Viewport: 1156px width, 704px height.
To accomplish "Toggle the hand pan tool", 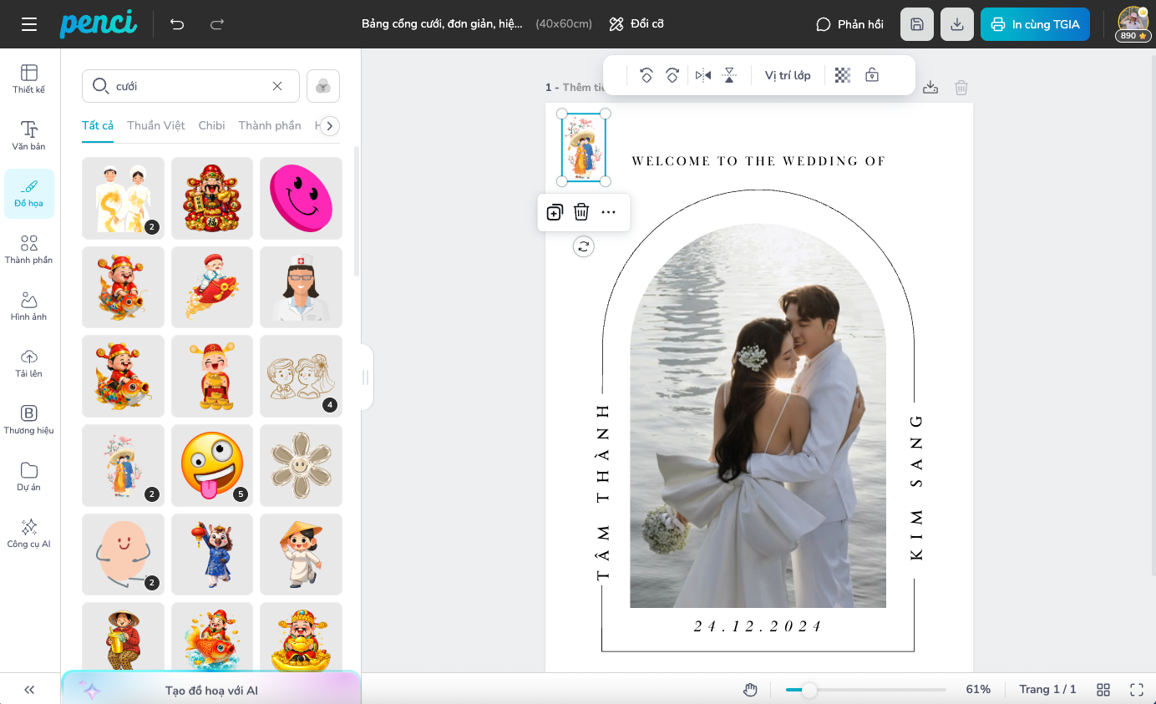I will (x=750, y=689).
